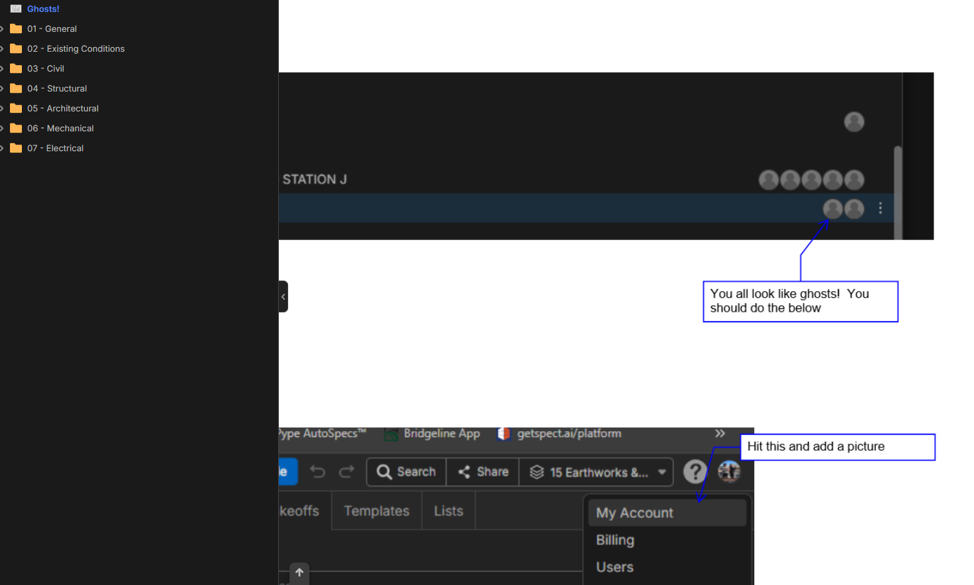The height and width of the screenshot is (585, 974).
Task: Click the three-dot menu on highlighted row
Action: point(880,208)
